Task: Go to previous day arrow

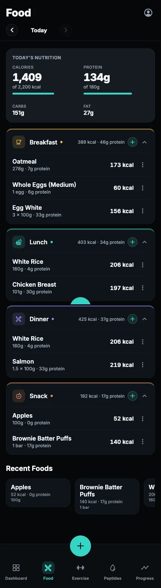Action: 12,30
